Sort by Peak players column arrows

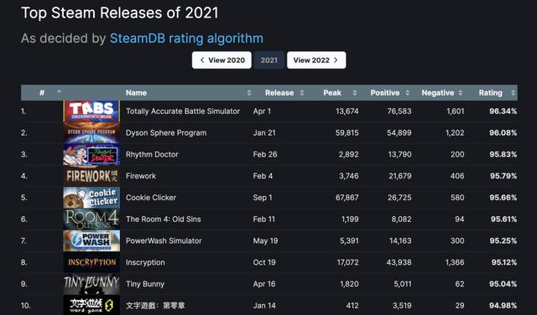click(355, 93)
